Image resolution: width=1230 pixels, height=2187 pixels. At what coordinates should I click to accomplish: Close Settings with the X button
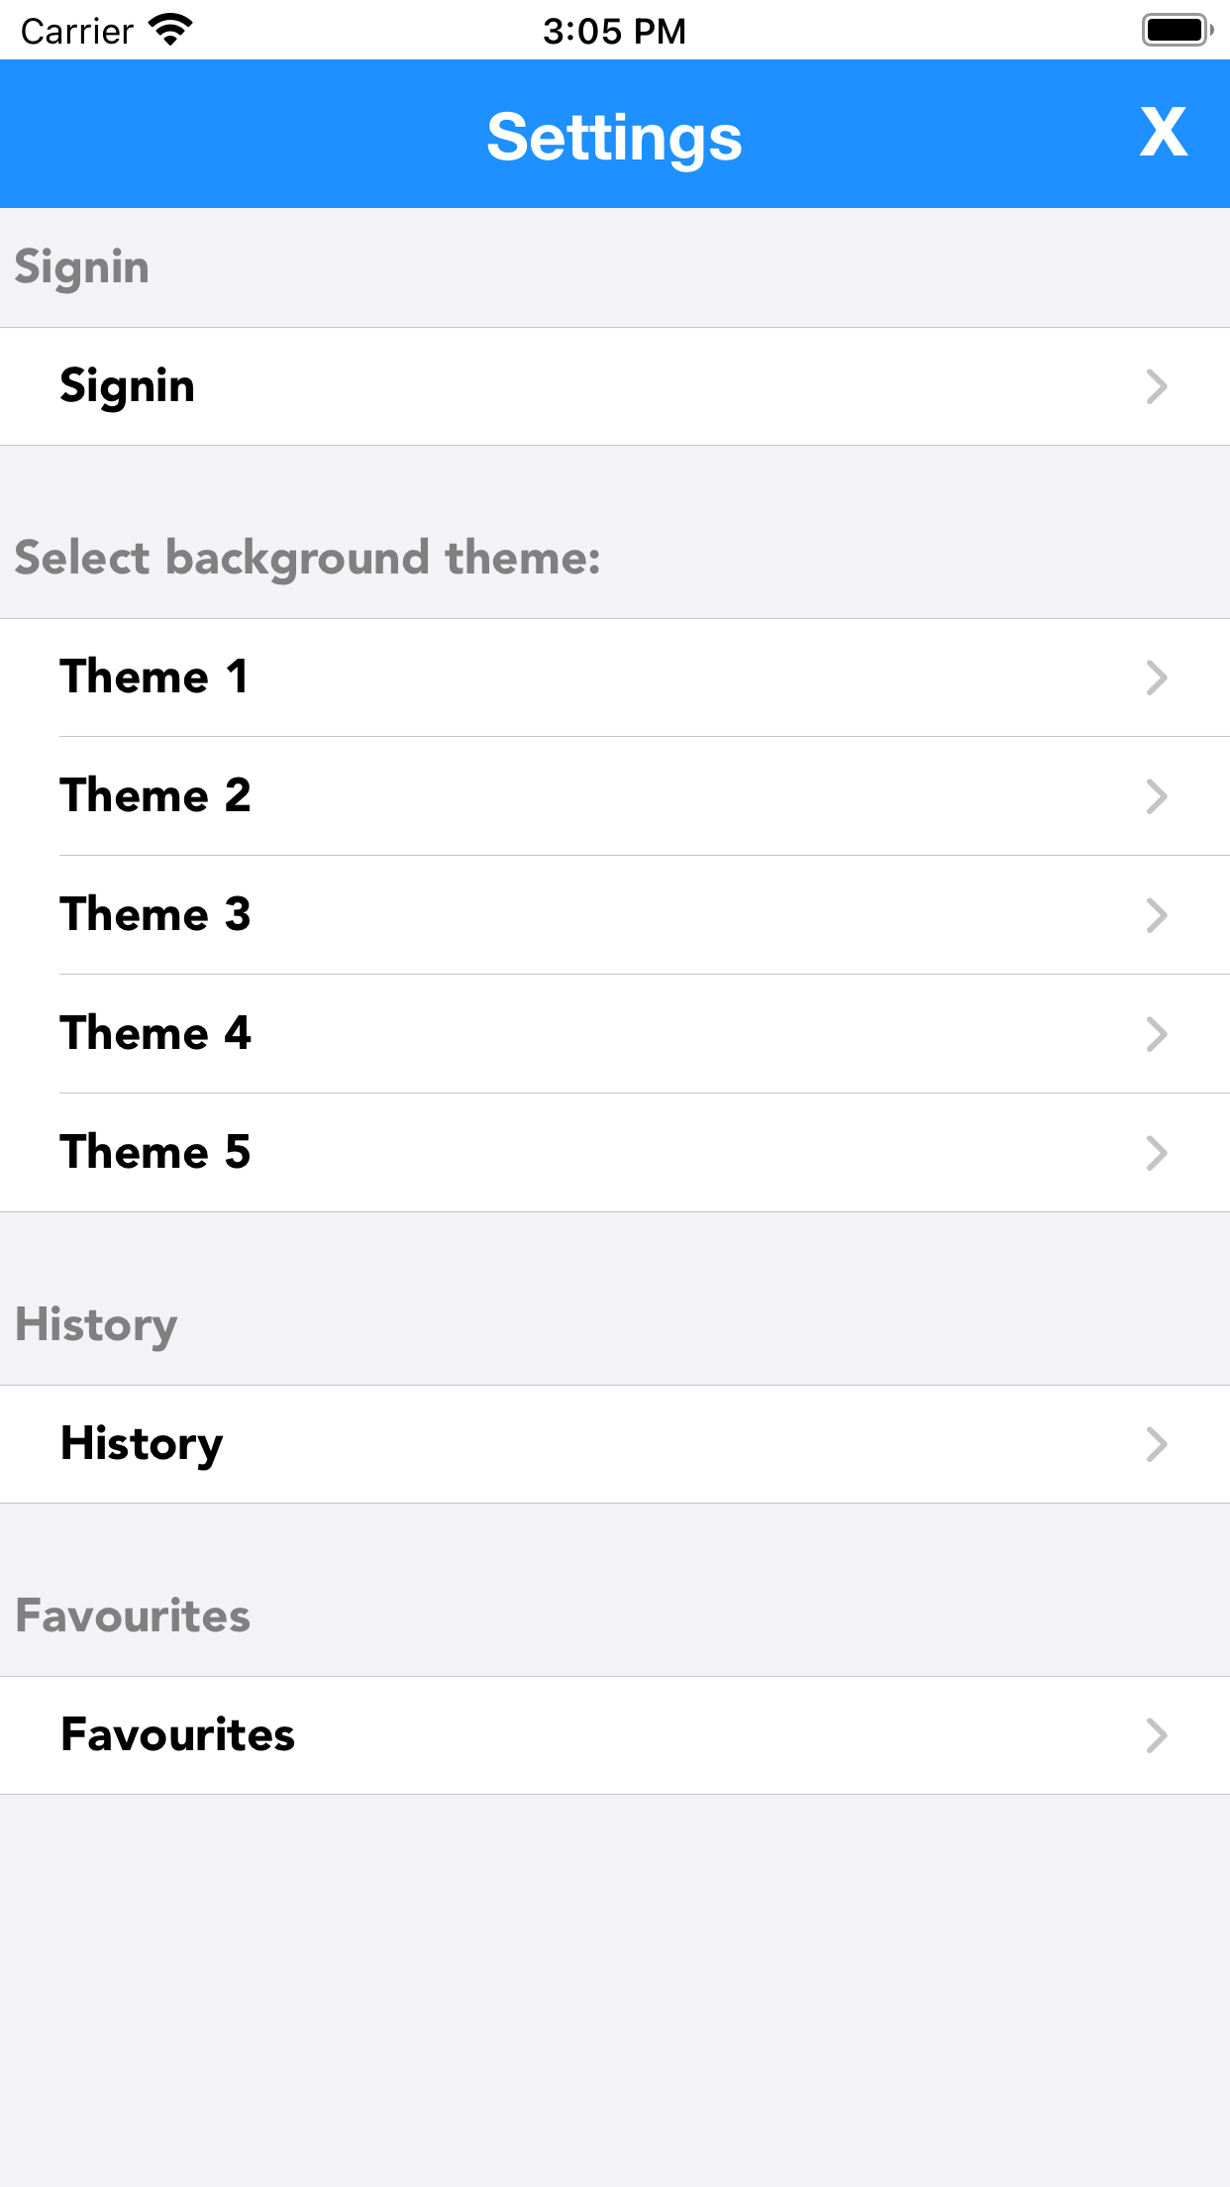(x=1163, y=133)
